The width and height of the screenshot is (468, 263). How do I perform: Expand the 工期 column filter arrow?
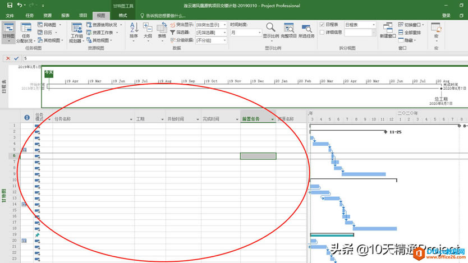[162, 119]
